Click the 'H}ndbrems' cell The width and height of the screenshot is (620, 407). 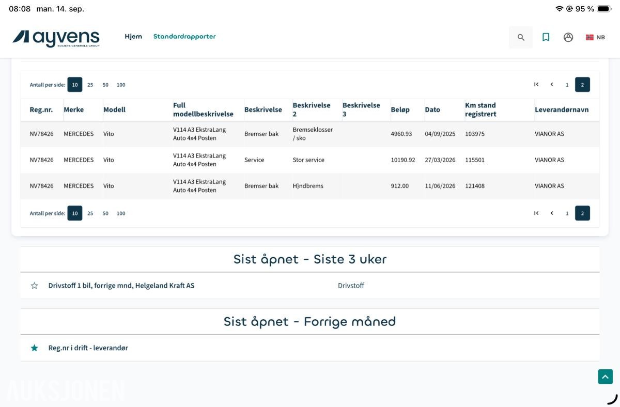click(308, 186)
